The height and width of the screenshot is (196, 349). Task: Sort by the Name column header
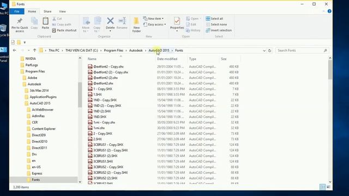92,59
